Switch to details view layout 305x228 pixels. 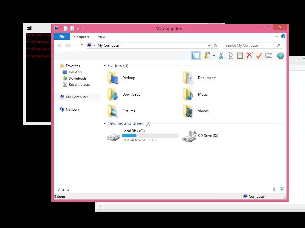click(x=275, y=189)
